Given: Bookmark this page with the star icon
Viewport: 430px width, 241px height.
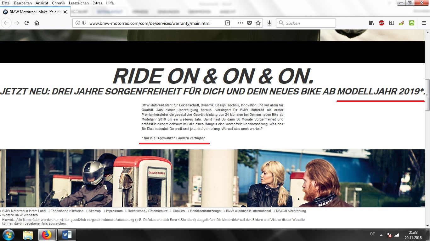Looking at the screenshot, I should click(x=258, y=23).
